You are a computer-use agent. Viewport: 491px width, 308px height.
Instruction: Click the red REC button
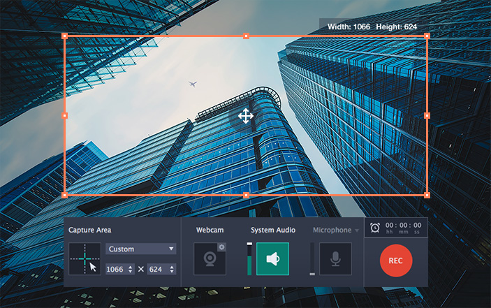click(x=396, y=261)
